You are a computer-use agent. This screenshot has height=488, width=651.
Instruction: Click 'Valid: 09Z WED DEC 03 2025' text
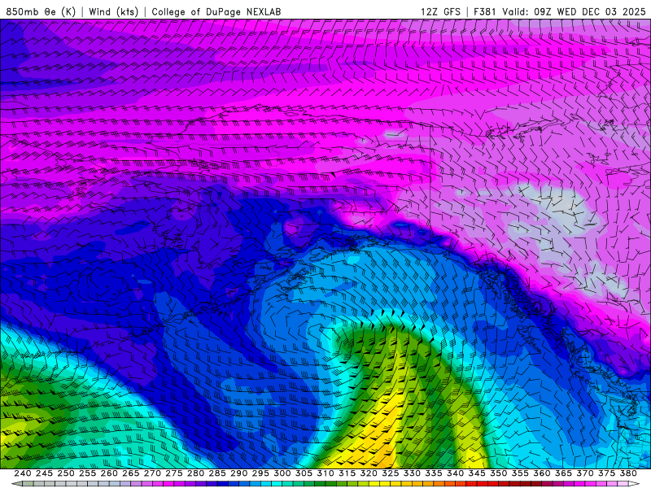pyautogui.click(x=574, y=11)
